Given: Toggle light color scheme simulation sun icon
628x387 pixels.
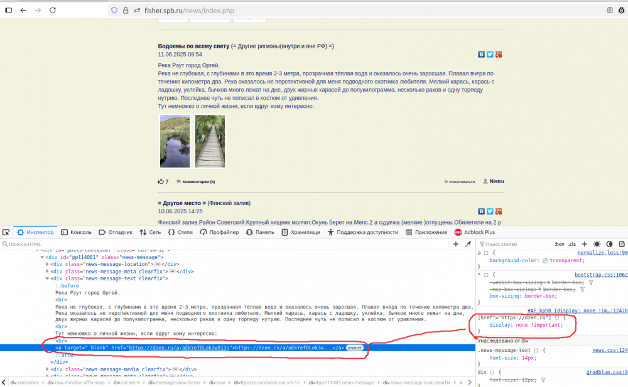Looking at the screenshot, I should click(597, 244).
